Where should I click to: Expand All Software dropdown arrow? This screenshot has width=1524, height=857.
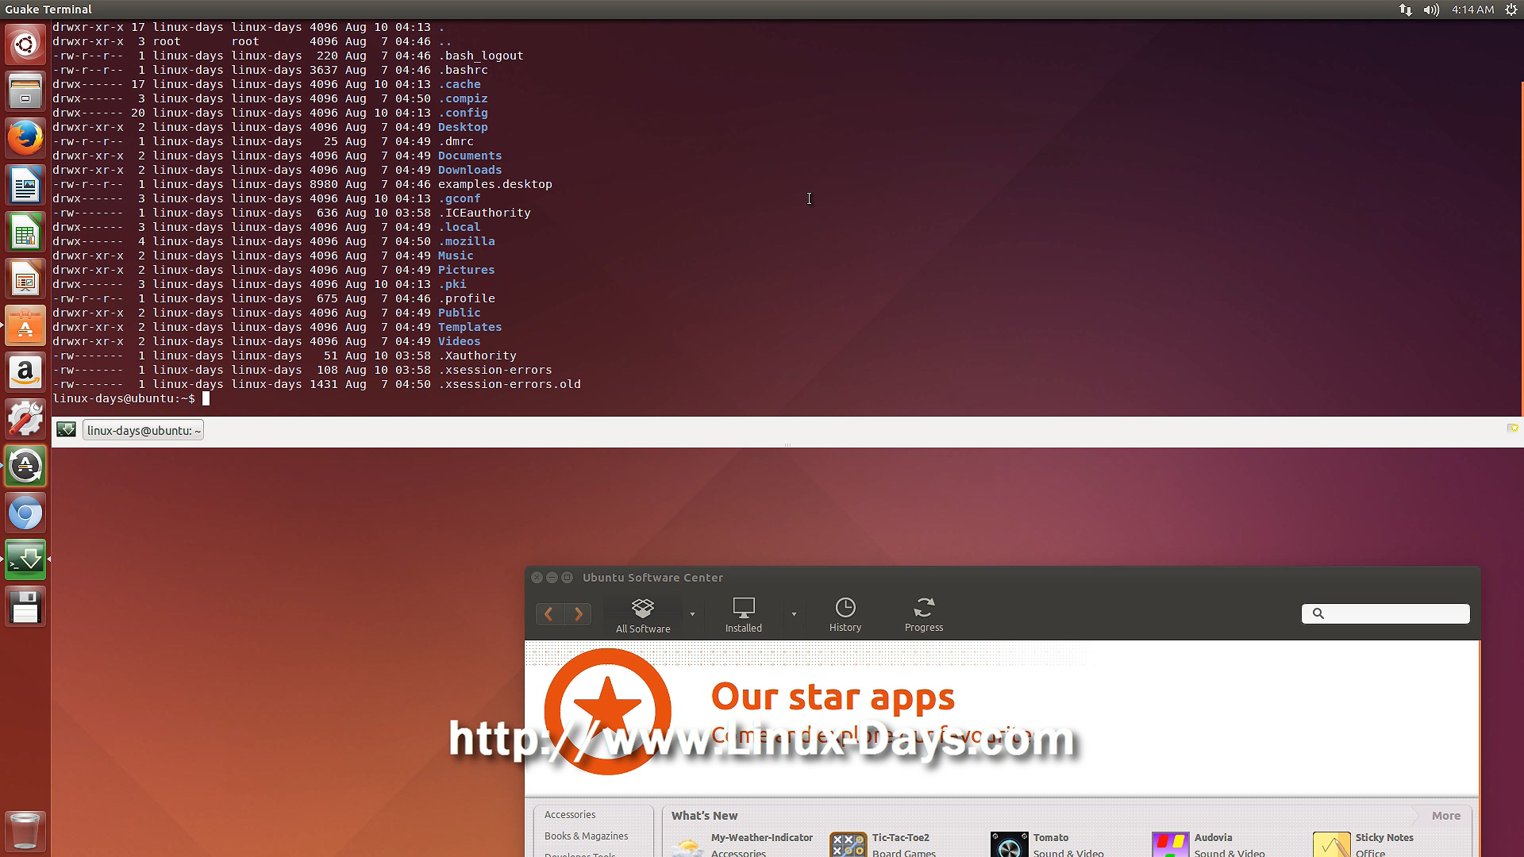coord(692,614)
